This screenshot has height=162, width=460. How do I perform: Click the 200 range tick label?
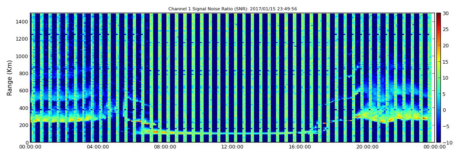(23, 125)
